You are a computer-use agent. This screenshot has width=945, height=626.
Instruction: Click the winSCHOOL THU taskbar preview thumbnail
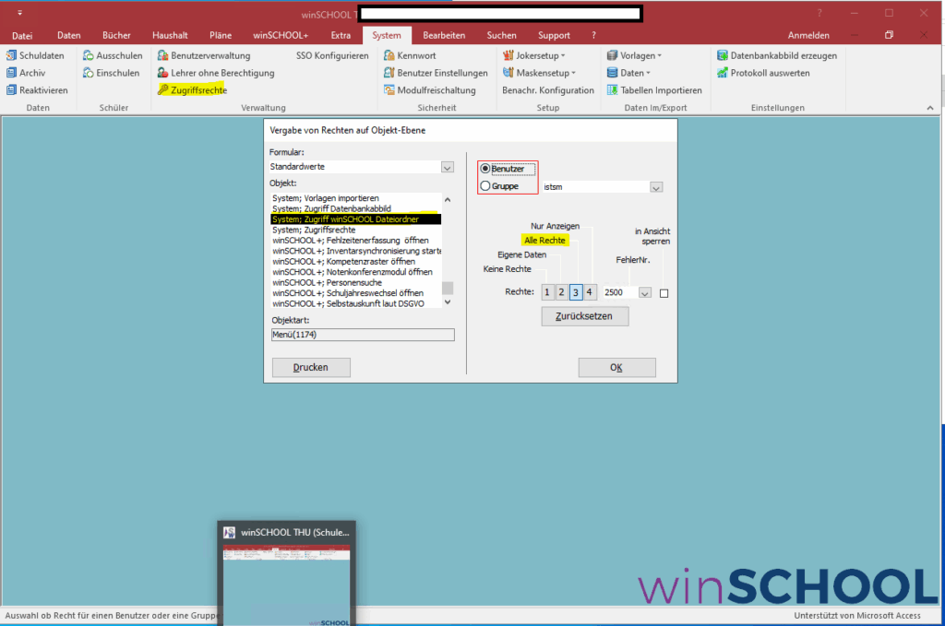pos(286,573)
